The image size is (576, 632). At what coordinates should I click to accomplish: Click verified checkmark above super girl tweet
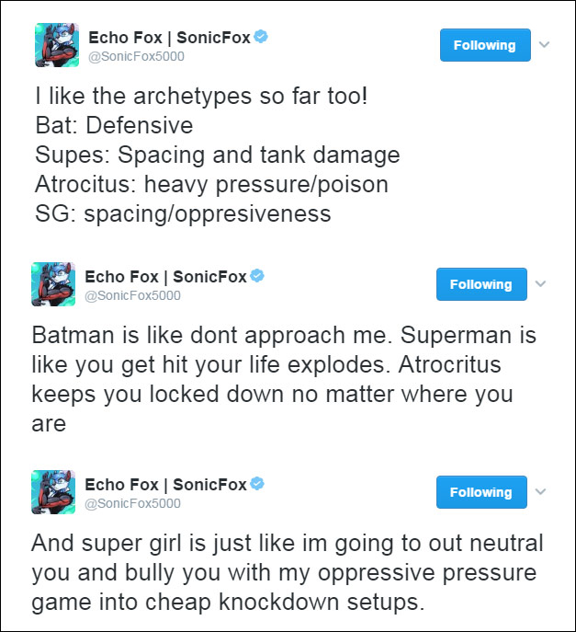coord(257,484)
